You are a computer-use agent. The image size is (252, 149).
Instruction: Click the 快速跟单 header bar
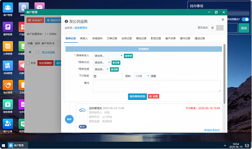[x=144, y=49]
